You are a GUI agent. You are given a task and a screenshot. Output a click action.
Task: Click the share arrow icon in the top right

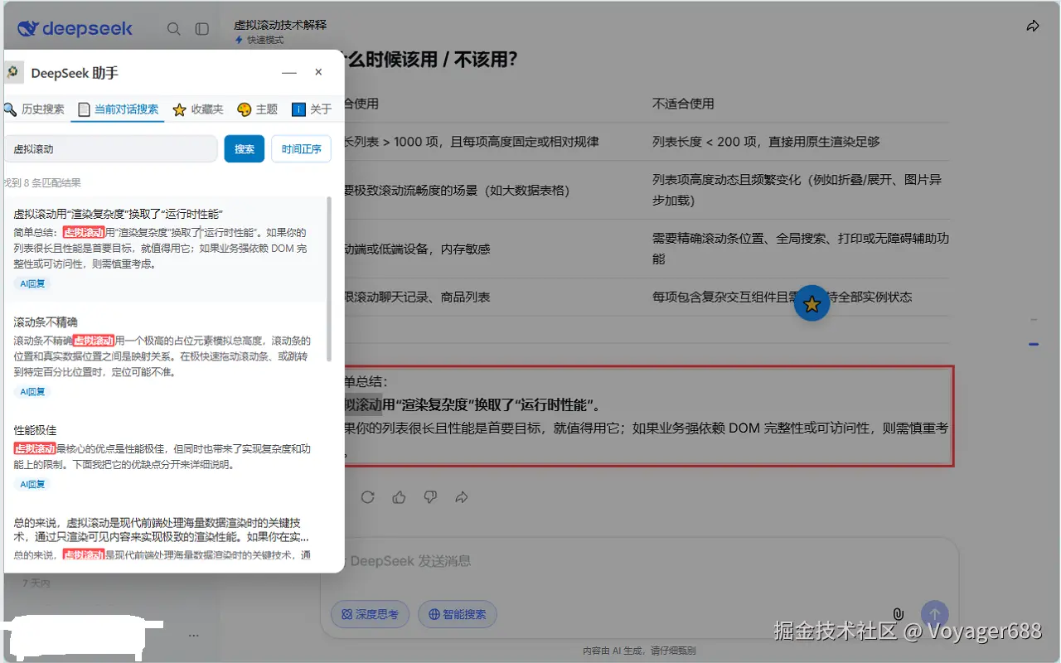point(1033,27)
